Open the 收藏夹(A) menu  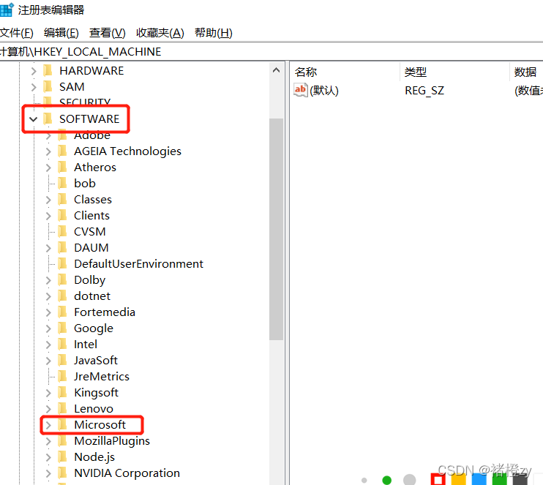(x=160, y=33)
